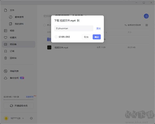Open the 订阅 bookmark icon
The width and height of the screenshot is (155, 124).
tap(5, 51)
